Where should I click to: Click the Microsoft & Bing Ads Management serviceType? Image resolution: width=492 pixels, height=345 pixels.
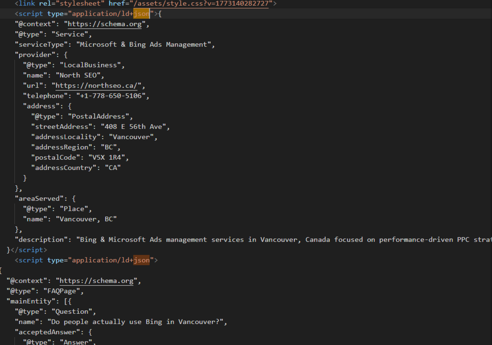click(144, 44)
